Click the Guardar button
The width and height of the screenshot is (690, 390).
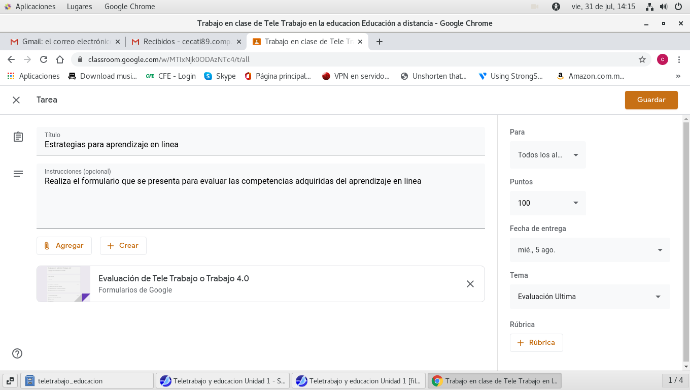pyautogui.click(x=651, y=100)
